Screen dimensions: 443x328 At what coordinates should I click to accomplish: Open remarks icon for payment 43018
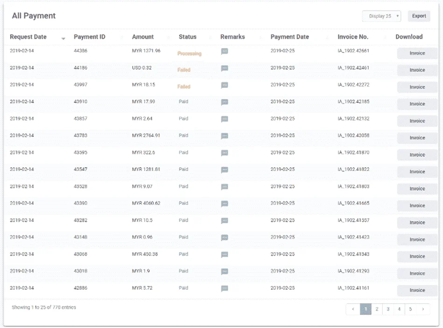click(x=225, y=271)
